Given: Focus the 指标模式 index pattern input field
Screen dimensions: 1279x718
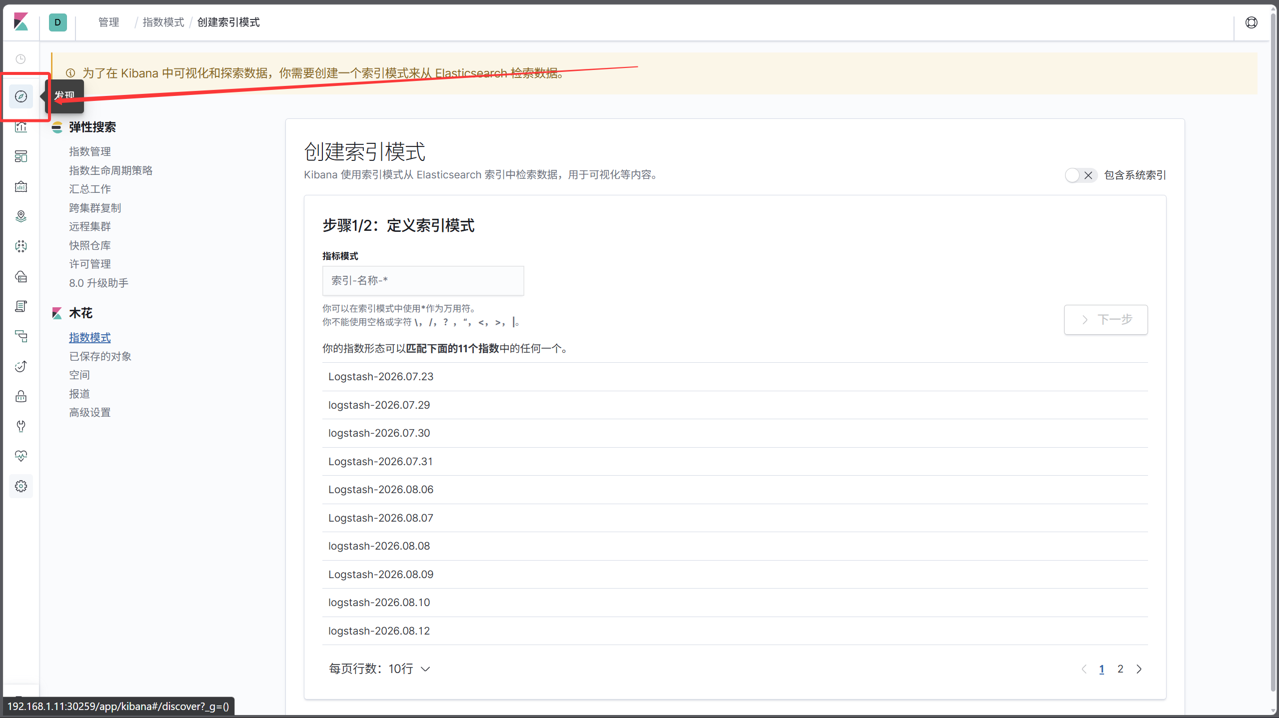Looking at the screenshot, I should point(423,281).
